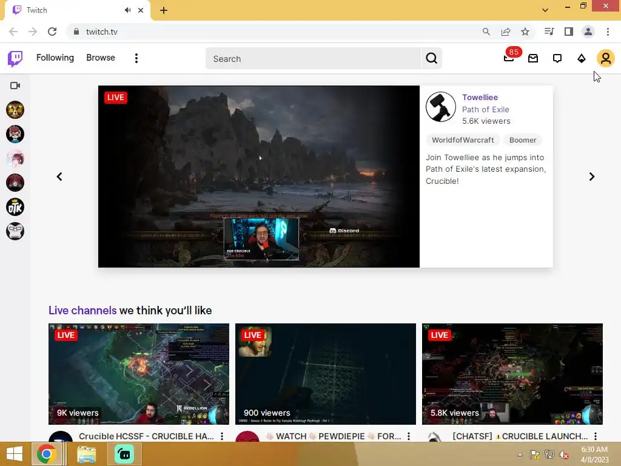Open the dark red circle avatar channel
The image size is (621, 466).
[x=15, y=183]
